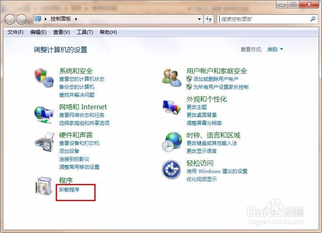The height and width of the screenshot is (233, 322).
Task: Click 备份您的计算机 link
Action: click(x=77, y=87)
